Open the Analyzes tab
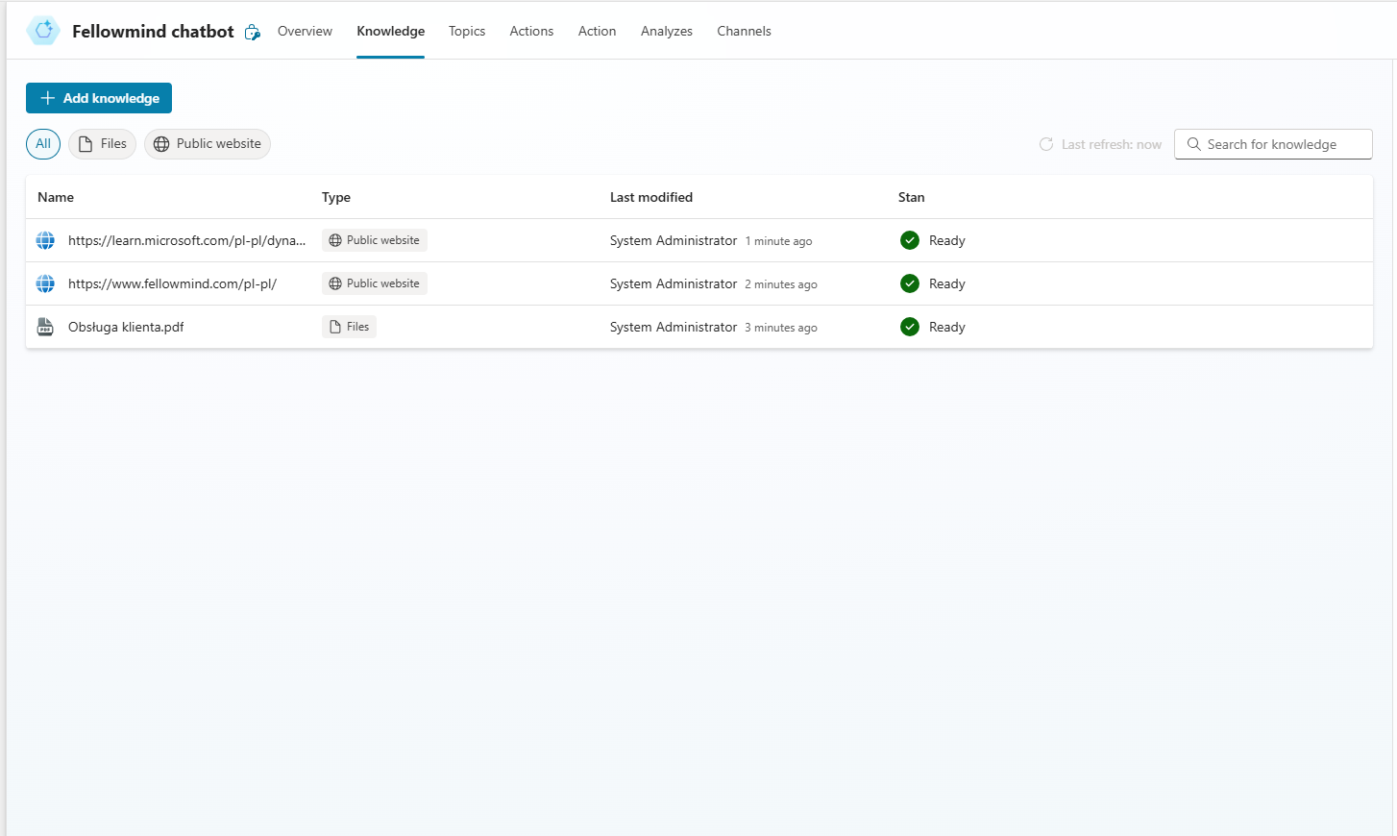Screen dimensions: 1397x836 coord(667,31)
